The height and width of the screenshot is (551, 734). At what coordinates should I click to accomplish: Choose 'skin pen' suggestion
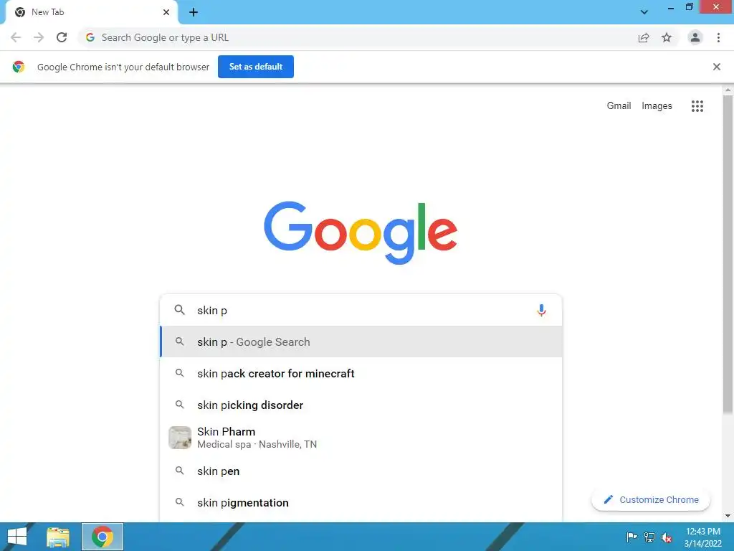pos(361,471)
